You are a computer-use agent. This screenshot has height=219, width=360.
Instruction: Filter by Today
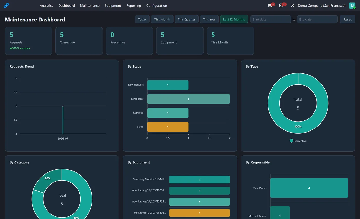point(142,19)
